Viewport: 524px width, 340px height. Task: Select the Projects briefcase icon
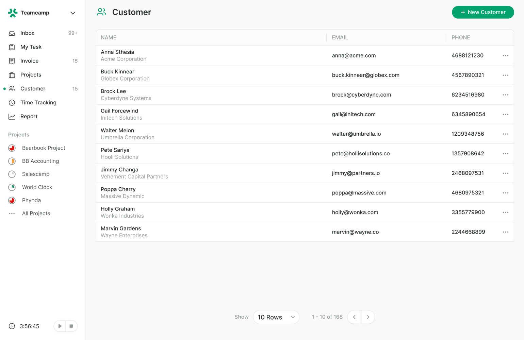pos(12,75)
